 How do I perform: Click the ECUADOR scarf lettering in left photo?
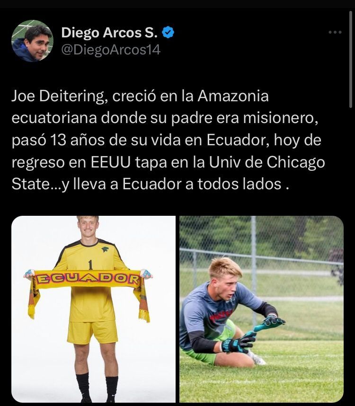88,279
